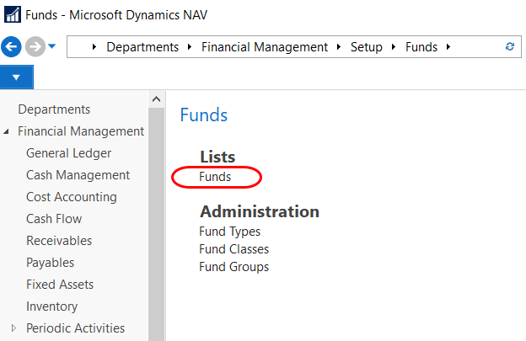This screenshot has width=526, height=341.
Task: Open the Fund Groups link
Action: point(233,267)
